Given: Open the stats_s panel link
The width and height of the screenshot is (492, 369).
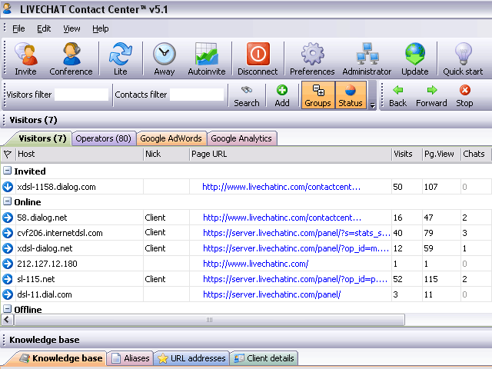Looking at the screenshot, I should click(x=297, y=233).
